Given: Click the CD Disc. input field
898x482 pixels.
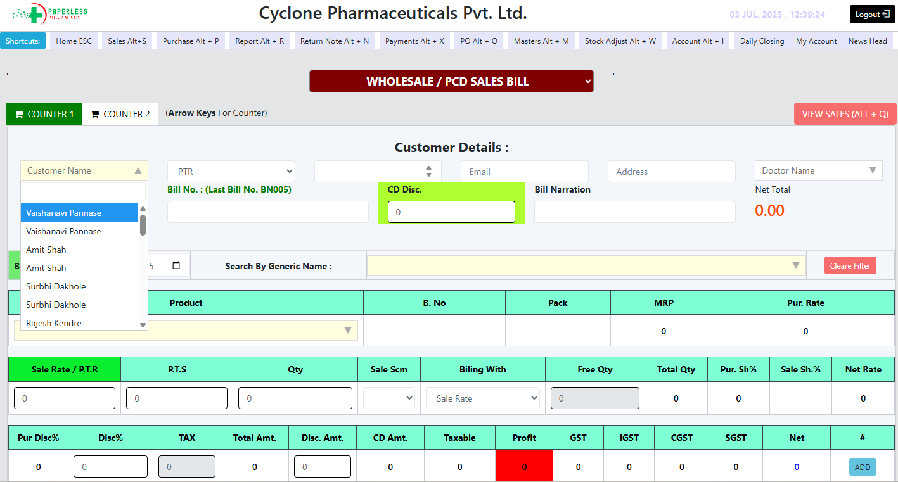Looking at the screenshot, I should click(451, 212).
